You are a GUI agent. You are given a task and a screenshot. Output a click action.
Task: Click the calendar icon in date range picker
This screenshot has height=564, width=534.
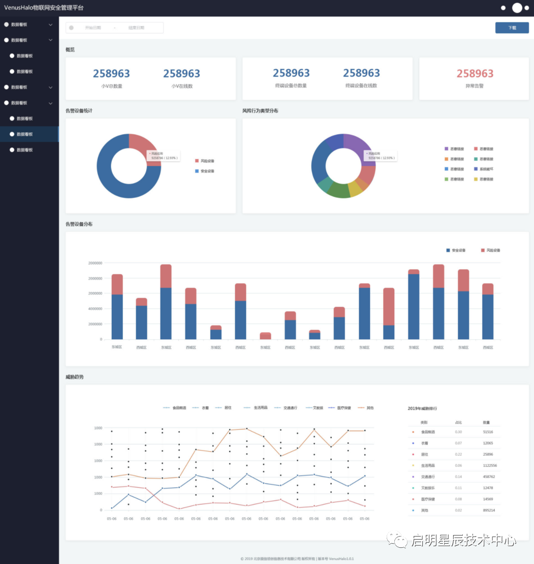tap(71, 27)
